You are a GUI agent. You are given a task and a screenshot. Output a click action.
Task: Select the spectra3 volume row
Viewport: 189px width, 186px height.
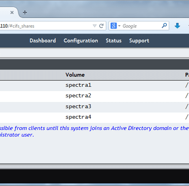(94, 107)
